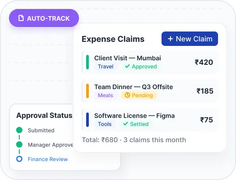Click the green checkmark beside Settled
This screenshot has height=180, width=236.
click(x=126, y=124)
